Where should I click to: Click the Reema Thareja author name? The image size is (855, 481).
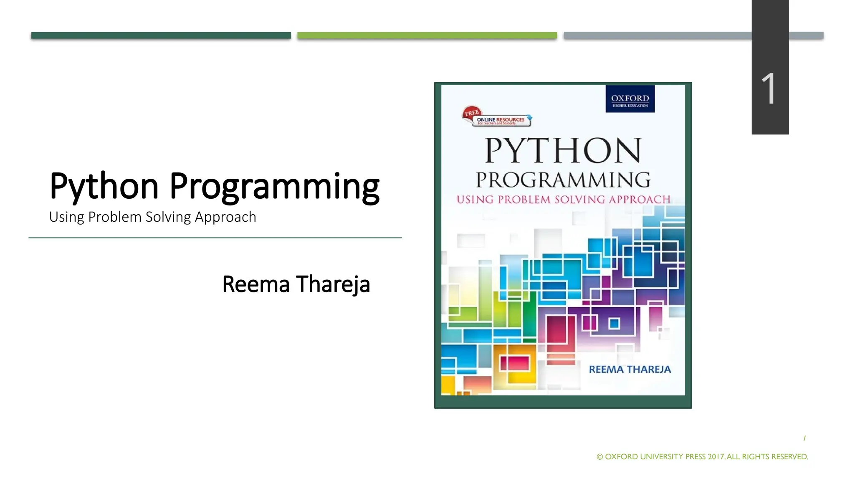pos(296,284)
